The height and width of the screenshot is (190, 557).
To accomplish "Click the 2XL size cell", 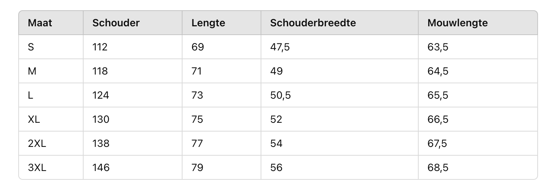I will pyautogui.click(x=37, y=144).
